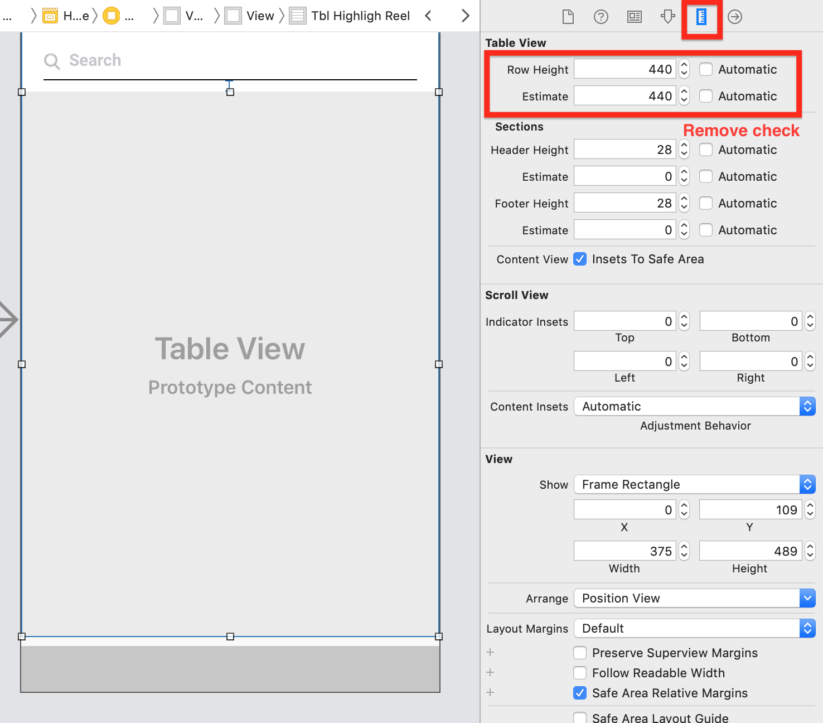The height and width of the screenshot is (723, 823).
Task: Click stepper next to Y value 109
Action: [x=810, y=510]
